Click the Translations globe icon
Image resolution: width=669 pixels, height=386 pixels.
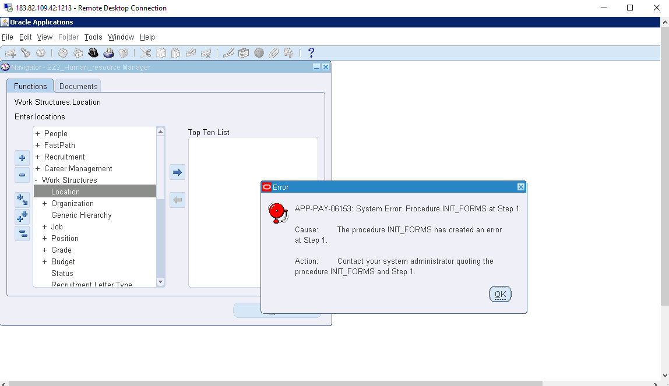pyautogui.click(x=259, y=53)
